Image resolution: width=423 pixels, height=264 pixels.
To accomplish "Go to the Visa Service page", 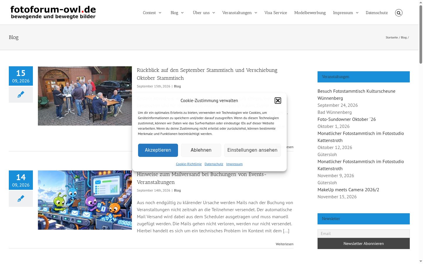I will click(276, 13).
